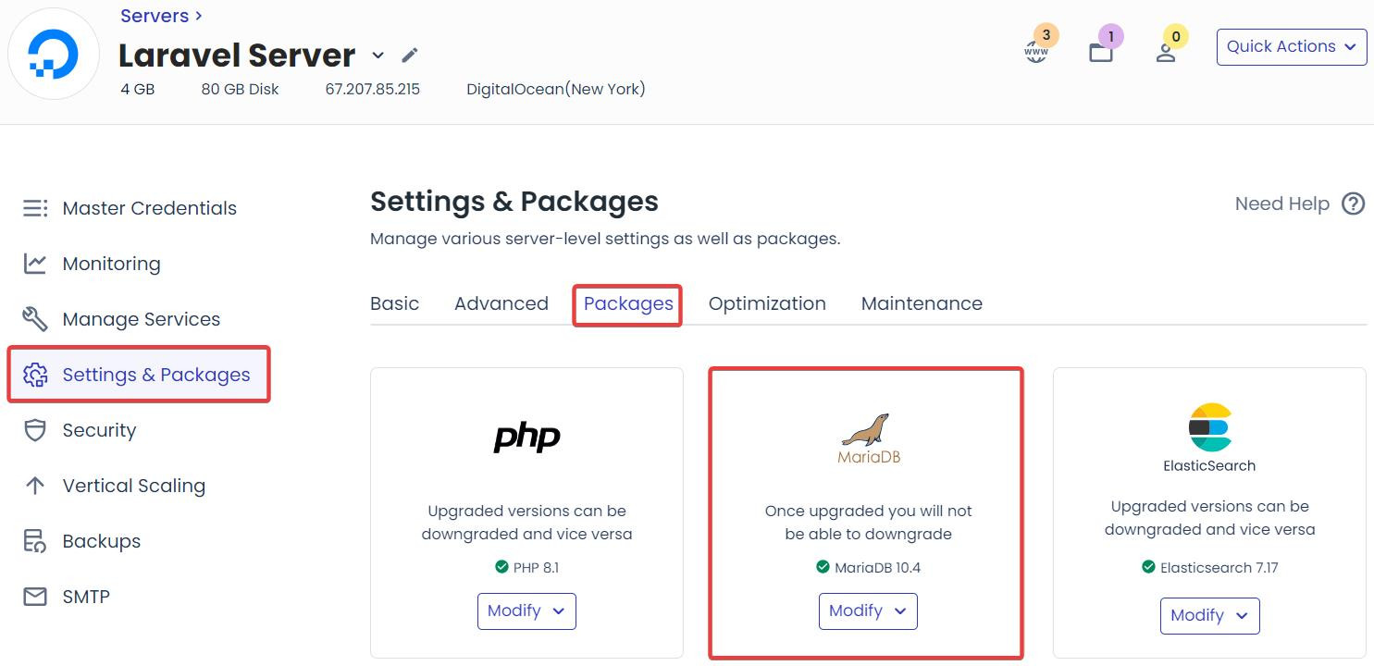Image resolution: width=1374 pixels, height=666 pixels.
Task: Expand the server name dropdown chevron
Action: (378, 55)
